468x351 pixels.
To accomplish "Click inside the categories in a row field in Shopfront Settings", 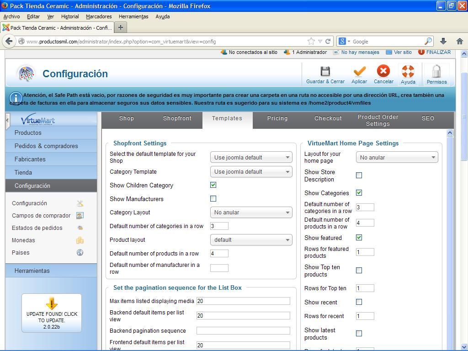I will tap(219, 226).
